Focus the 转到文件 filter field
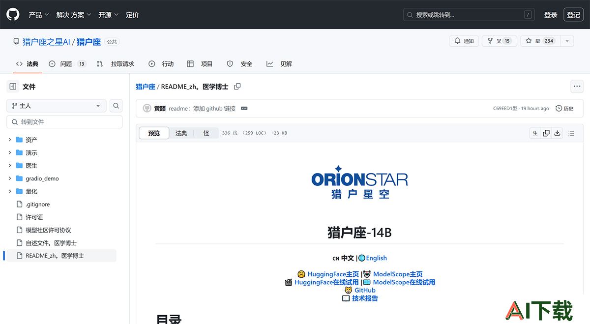This screenshot has height=324, width=590. (x=64, y=122)
